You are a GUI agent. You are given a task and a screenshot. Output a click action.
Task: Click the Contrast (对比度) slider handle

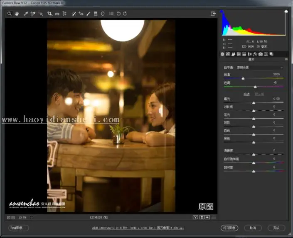tap(254, 111)
